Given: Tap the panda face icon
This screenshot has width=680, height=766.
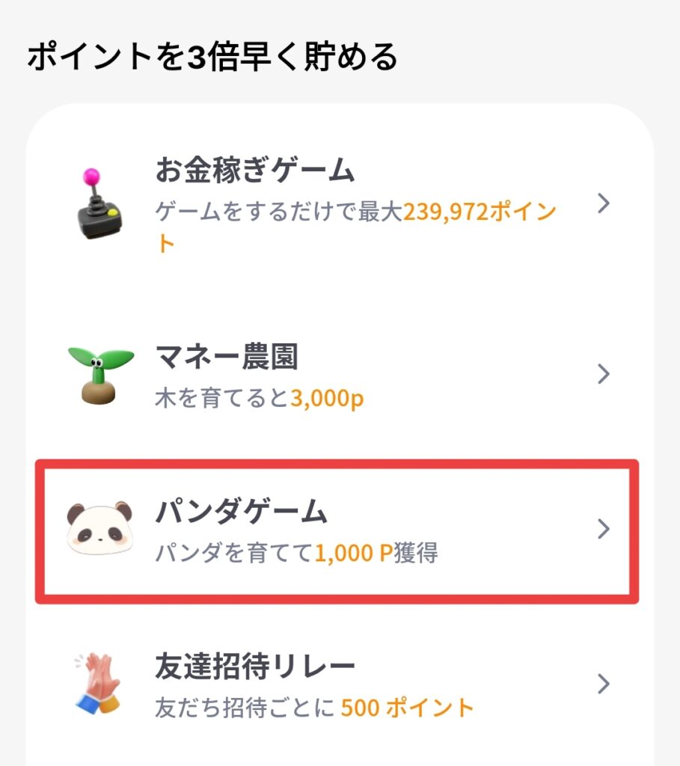Looking at the screenshot, I should (99, 528).
